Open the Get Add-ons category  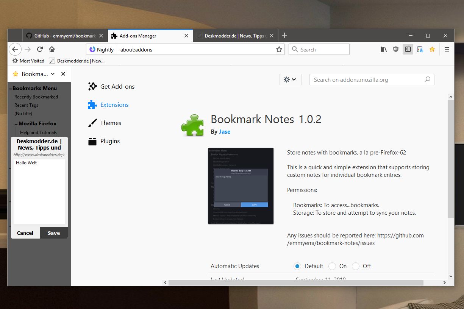[111, 86]
